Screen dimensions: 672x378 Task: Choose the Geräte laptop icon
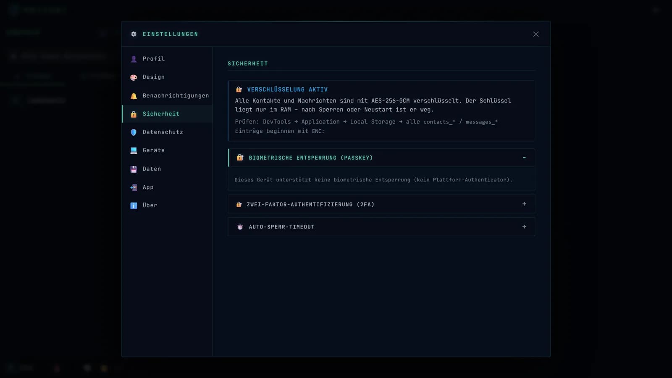click(134, 150)
